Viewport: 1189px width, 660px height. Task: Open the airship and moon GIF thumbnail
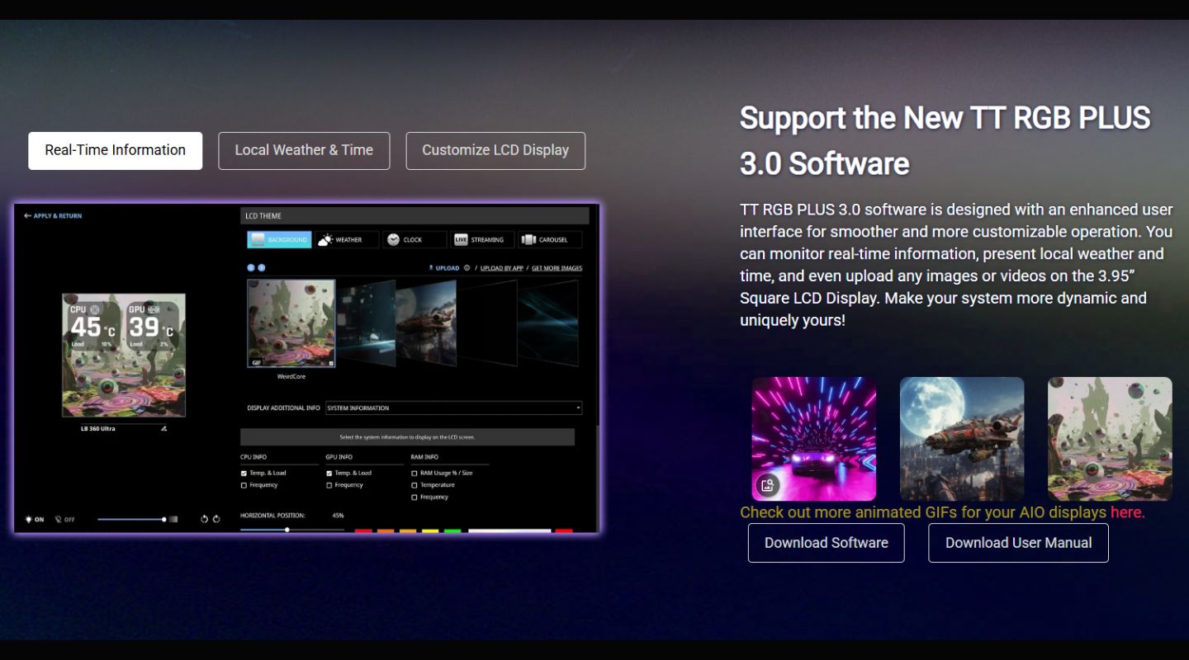coord(962,439)
